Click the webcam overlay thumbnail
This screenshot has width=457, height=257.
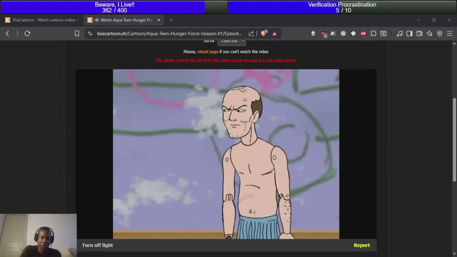[x=38, y=235]
